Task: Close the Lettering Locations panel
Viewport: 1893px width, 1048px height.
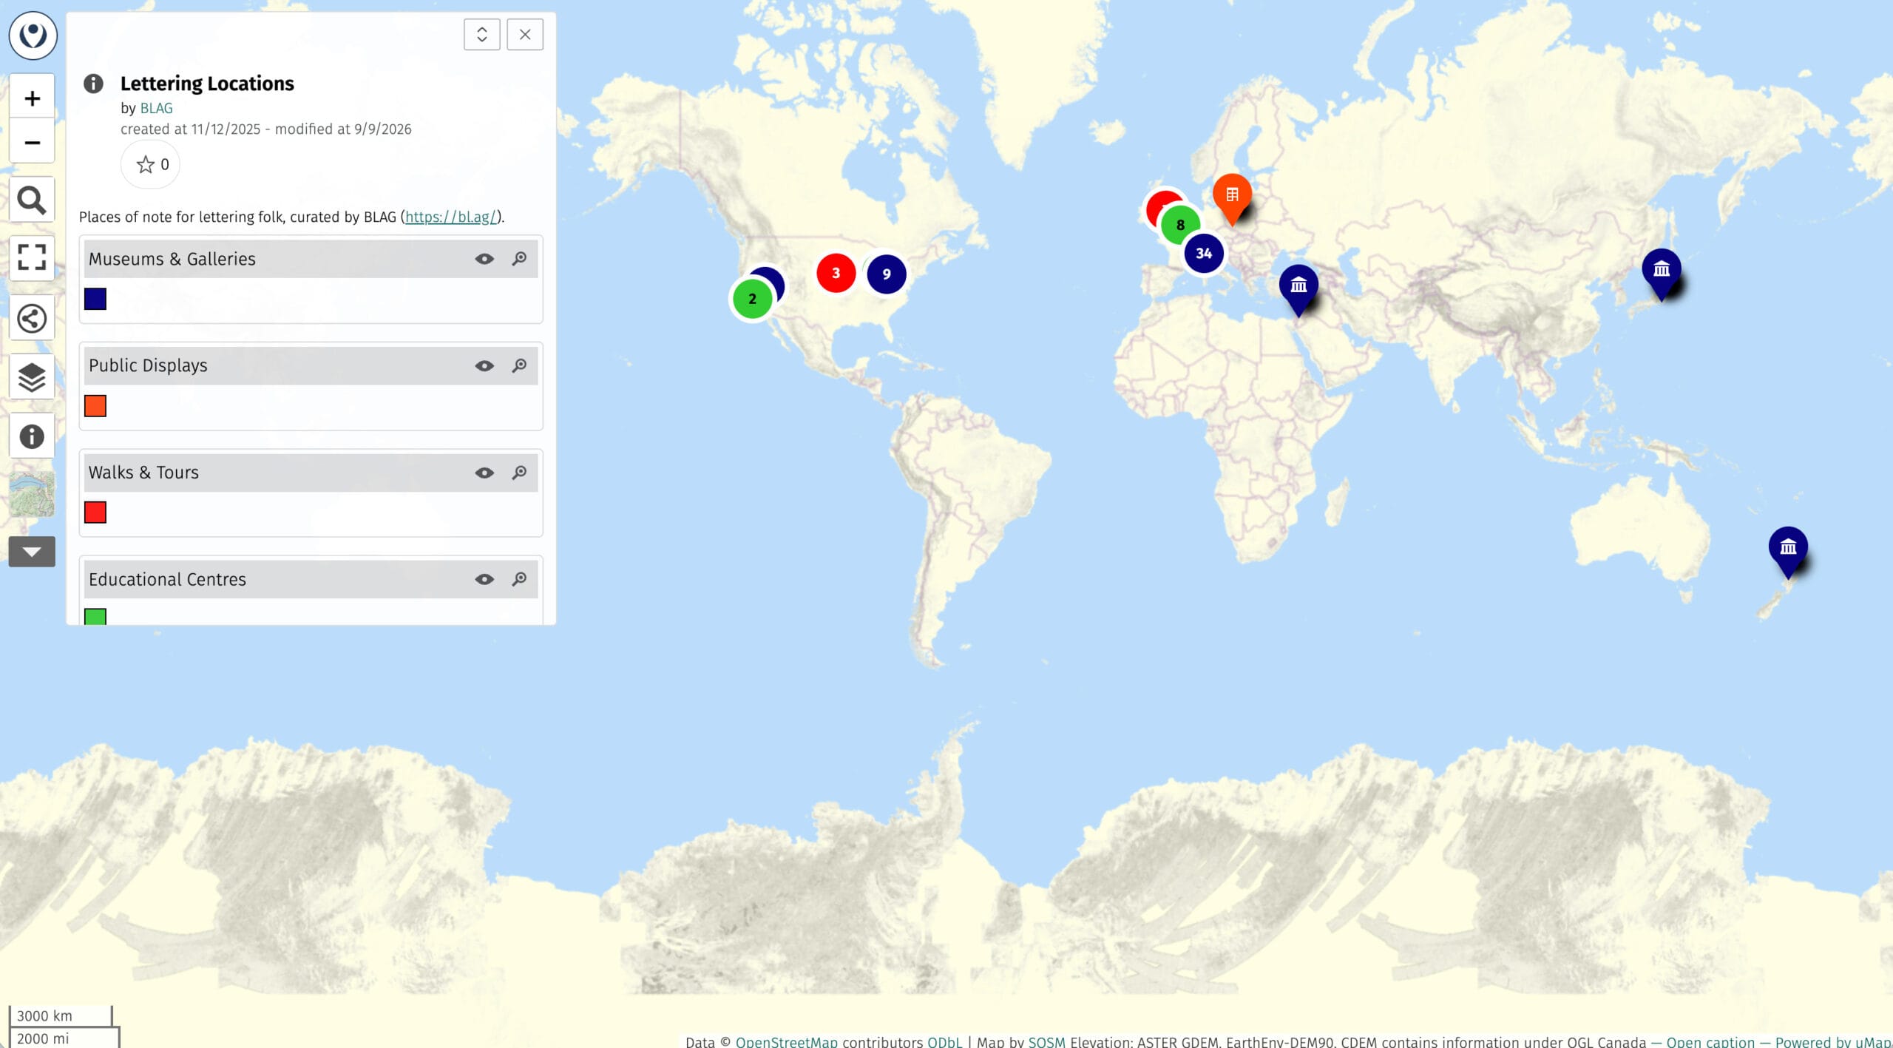Action: coord(525,35)
